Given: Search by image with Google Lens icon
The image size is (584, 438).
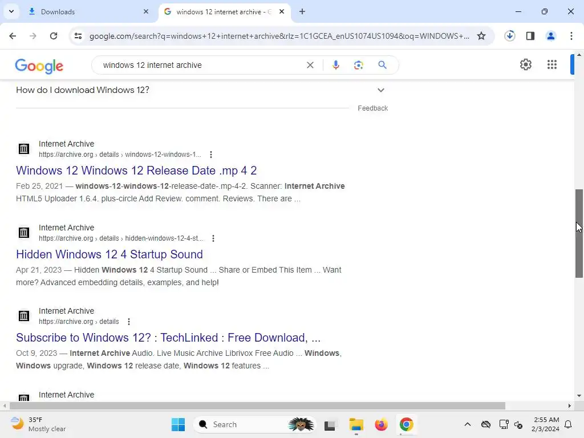Looking at the screenshot, I should point(358,65).
